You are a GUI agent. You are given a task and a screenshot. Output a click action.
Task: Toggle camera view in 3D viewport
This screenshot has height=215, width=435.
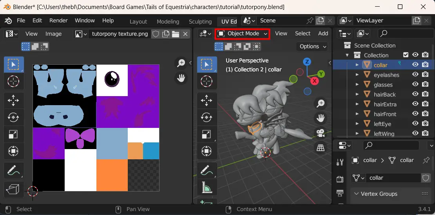tap(321, 133)
